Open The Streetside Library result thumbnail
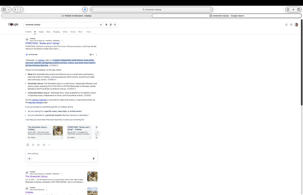Image resolution: width=303 pixels, height=195 pixels. pos(92,177)
